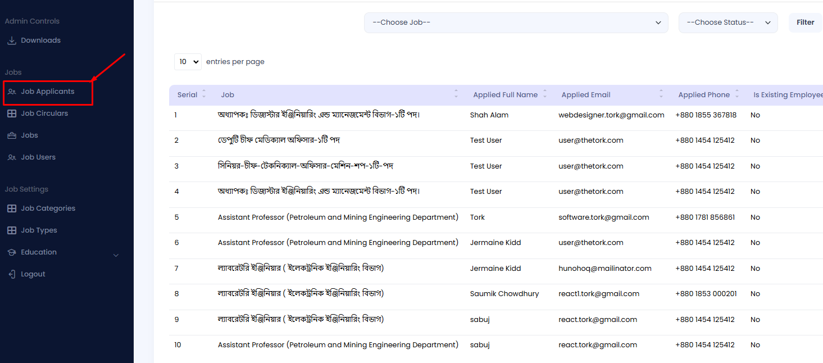Click the Jobs briefcase icon
Image resolution: width=823 pixels, height=363 pixels.
pos(11,135)
